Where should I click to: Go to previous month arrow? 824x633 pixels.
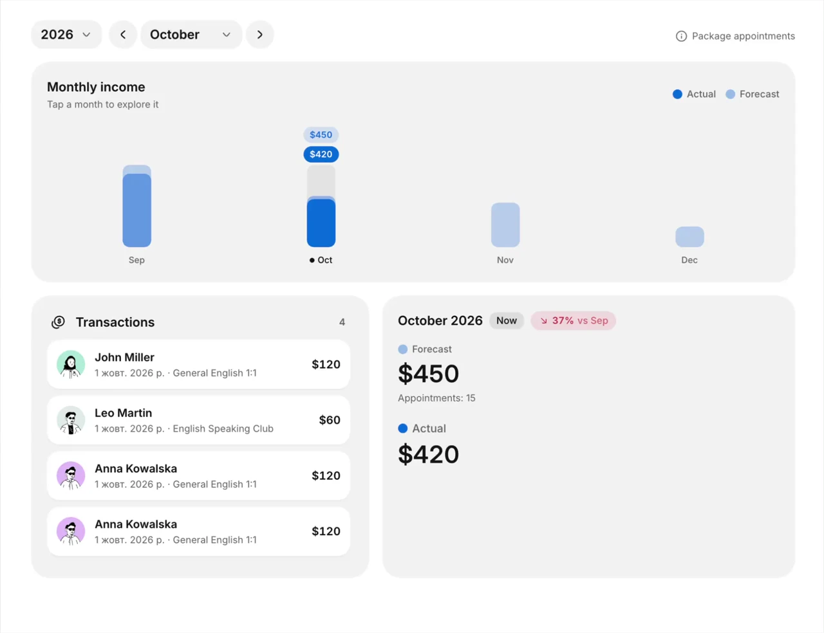coord(123,35)
